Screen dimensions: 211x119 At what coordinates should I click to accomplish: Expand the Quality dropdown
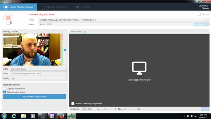[38, 78]
